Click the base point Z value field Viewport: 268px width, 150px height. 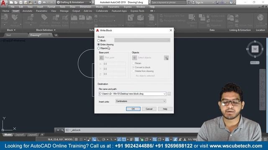click(x=114, y=74)
